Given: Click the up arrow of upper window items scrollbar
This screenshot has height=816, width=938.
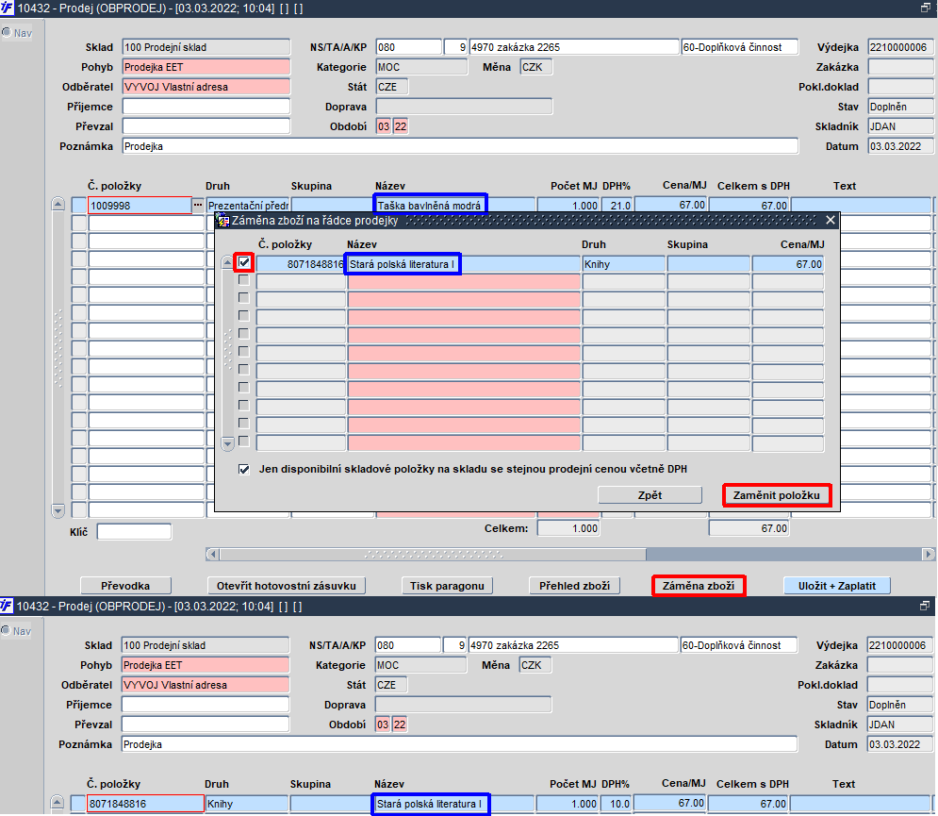Looking at the screenshot, I should pyautogui.click(x=58, y=204).
